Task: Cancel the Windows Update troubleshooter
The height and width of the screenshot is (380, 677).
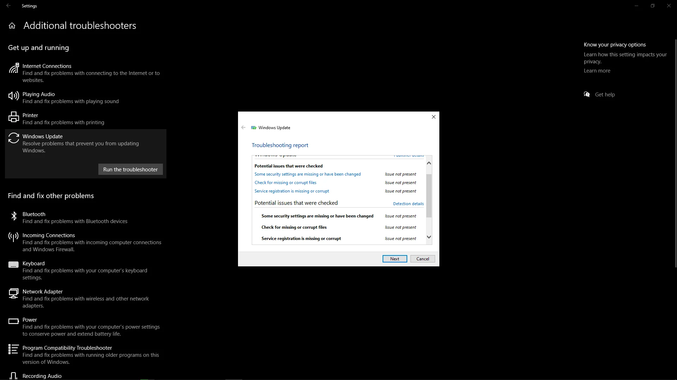Action: pos(423,259)
